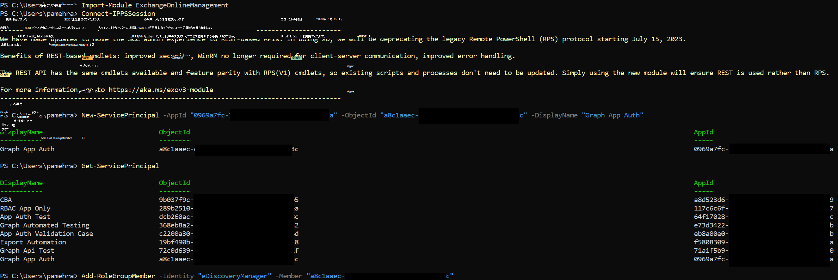Click the orange Apple highlight label
838x280 pixels.
pos(87,58)
